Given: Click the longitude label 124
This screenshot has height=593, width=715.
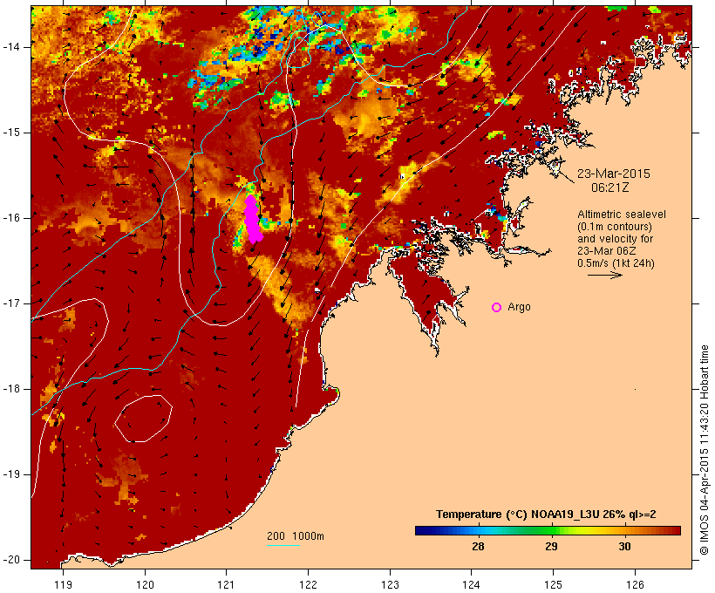Looking at the screenshot, I should [x=471, y=584].
